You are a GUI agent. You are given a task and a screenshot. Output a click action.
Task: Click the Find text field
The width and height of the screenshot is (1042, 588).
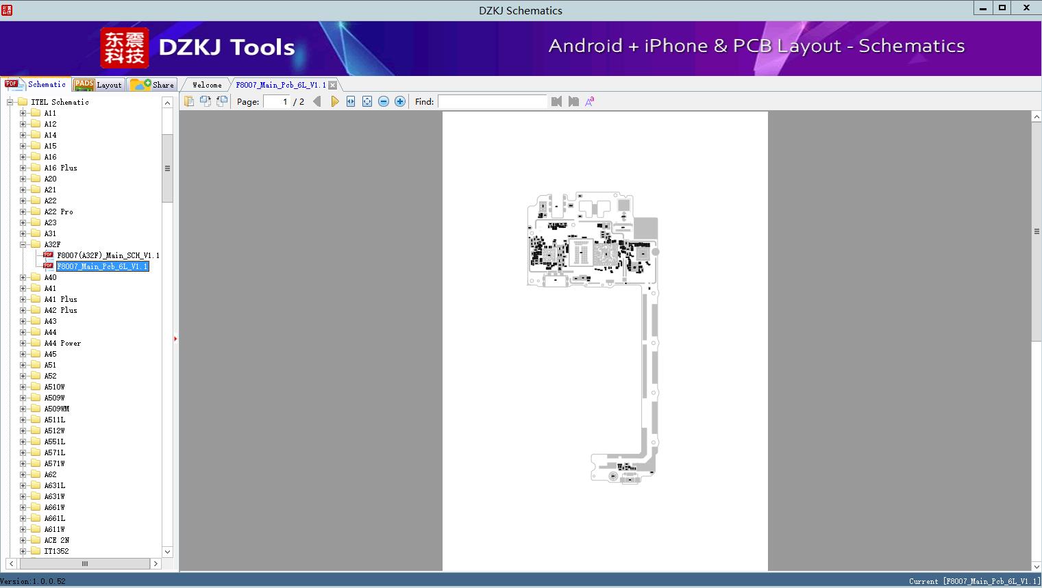point(492,101)
